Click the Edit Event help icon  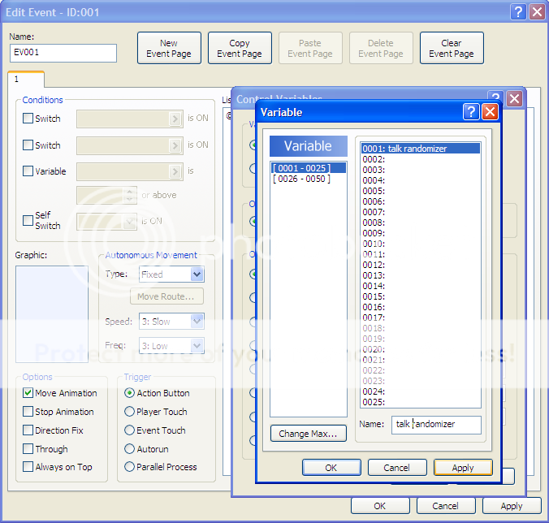coord(517,11)
